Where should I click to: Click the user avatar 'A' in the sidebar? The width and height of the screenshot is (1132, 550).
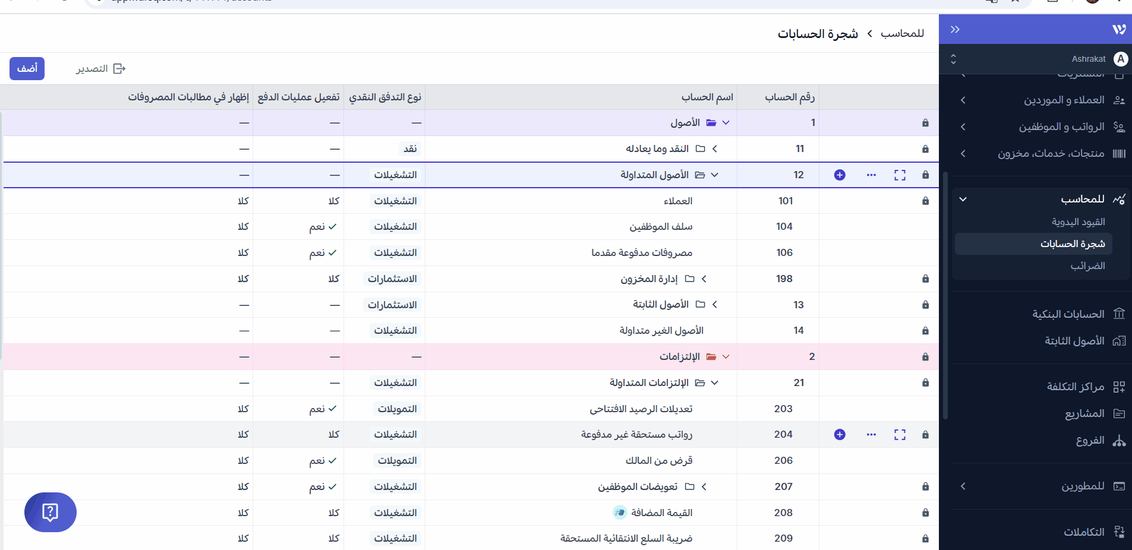(1120, 59)
